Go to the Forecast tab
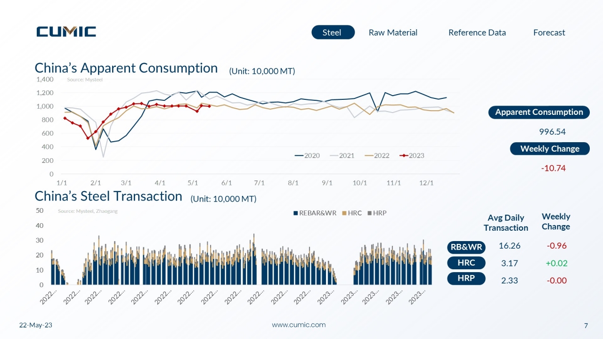603x339 pixels. 549,32
